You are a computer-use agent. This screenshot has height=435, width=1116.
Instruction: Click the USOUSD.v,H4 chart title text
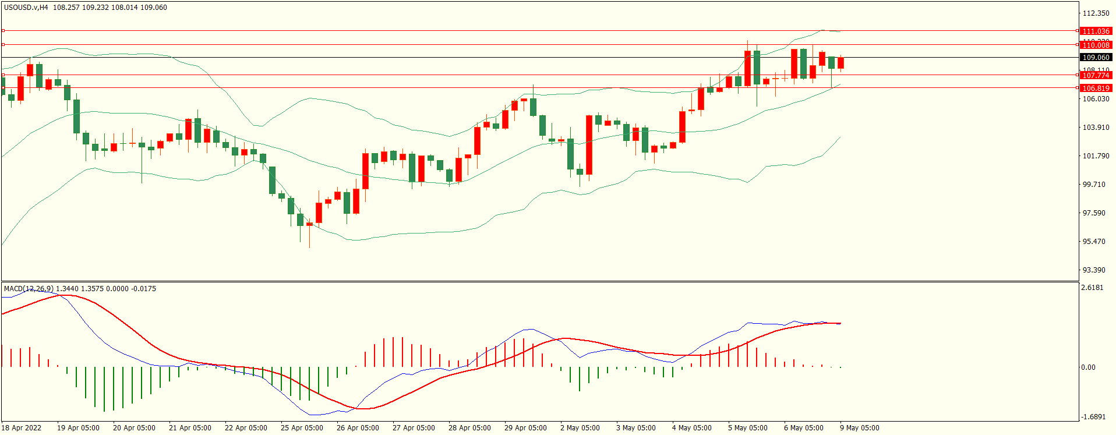(x=26, y=8)
